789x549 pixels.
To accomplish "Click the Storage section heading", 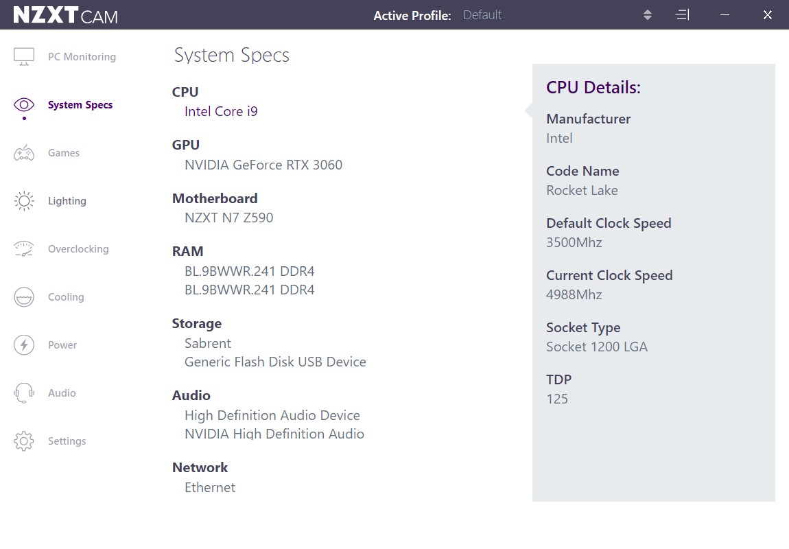I will click(x=197, y=323).
